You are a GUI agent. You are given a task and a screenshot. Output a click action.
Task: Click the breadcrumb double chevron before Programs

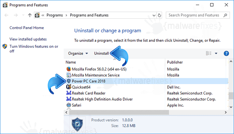(x=43, y=15)
